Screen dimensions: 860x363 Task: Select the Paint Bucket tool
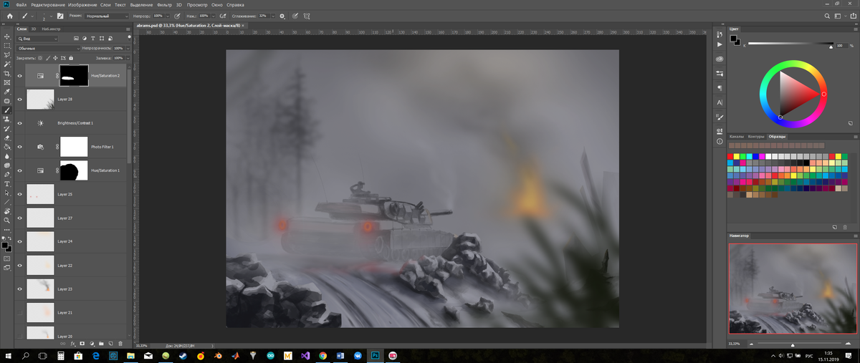pyautogui.click(x=7, y=147)
